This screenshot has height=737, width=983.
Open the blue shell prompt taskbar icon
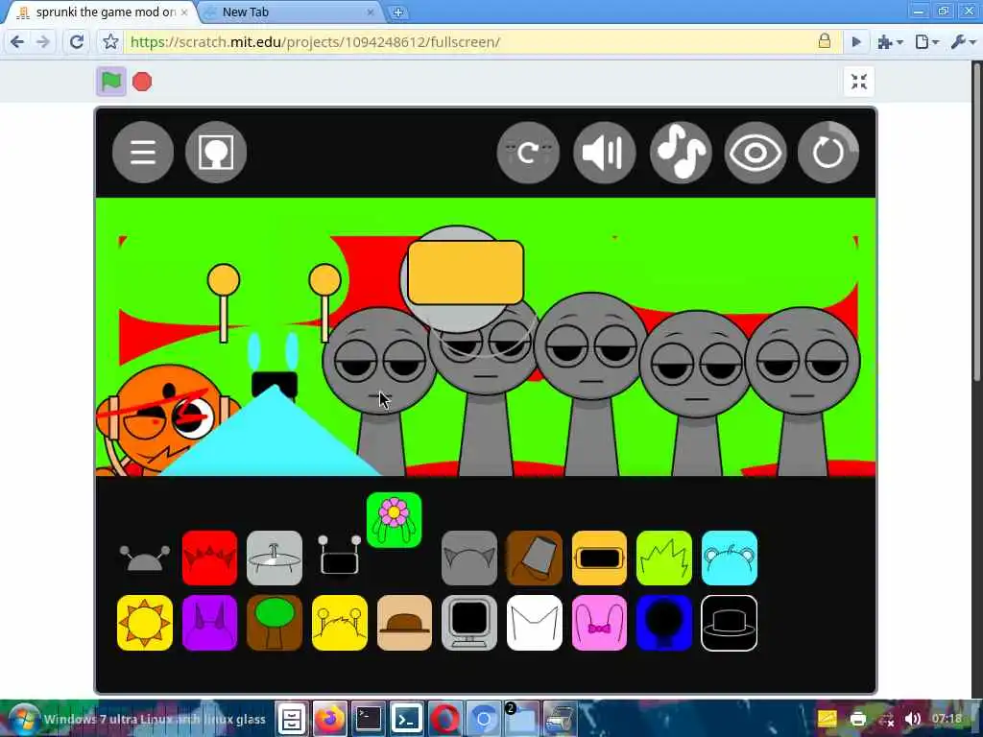click(406, 719)
